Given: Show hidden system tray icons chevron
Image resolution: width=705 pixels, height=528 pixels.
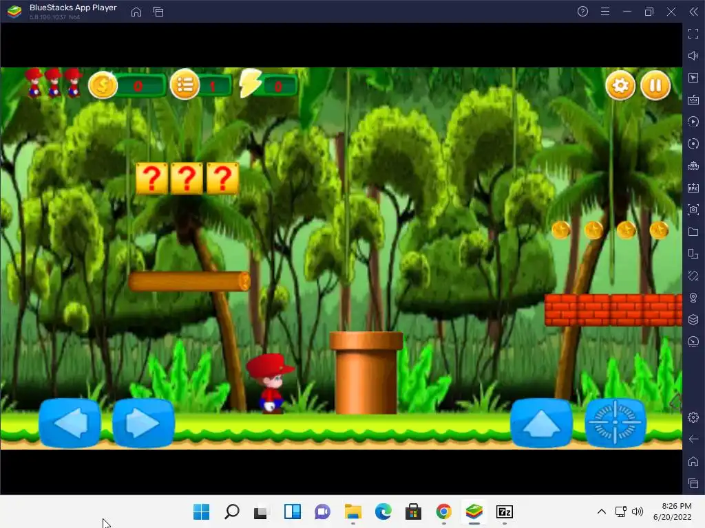Looking at the screenshot, I should (x=602, y=511).
